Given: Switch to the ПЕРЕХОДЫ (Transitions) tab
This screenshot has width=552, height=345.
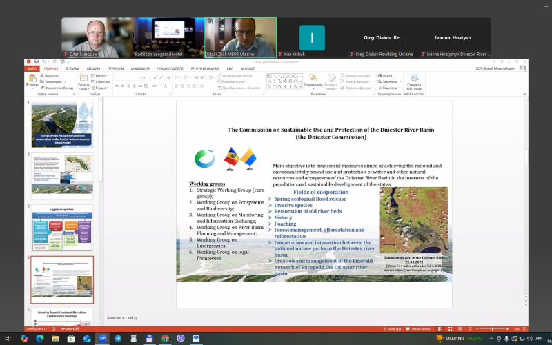Looking at the screenshot, I should click(x=115, y=68).
